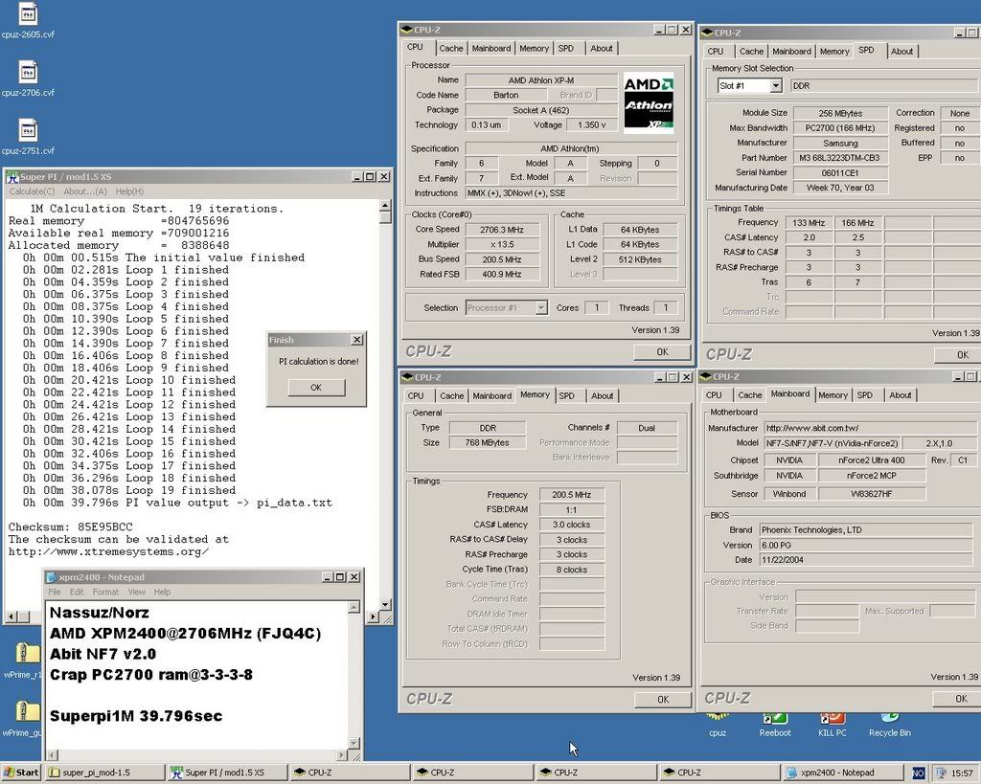Open Calculate(C) menu in Super PI

click(32, 191)
